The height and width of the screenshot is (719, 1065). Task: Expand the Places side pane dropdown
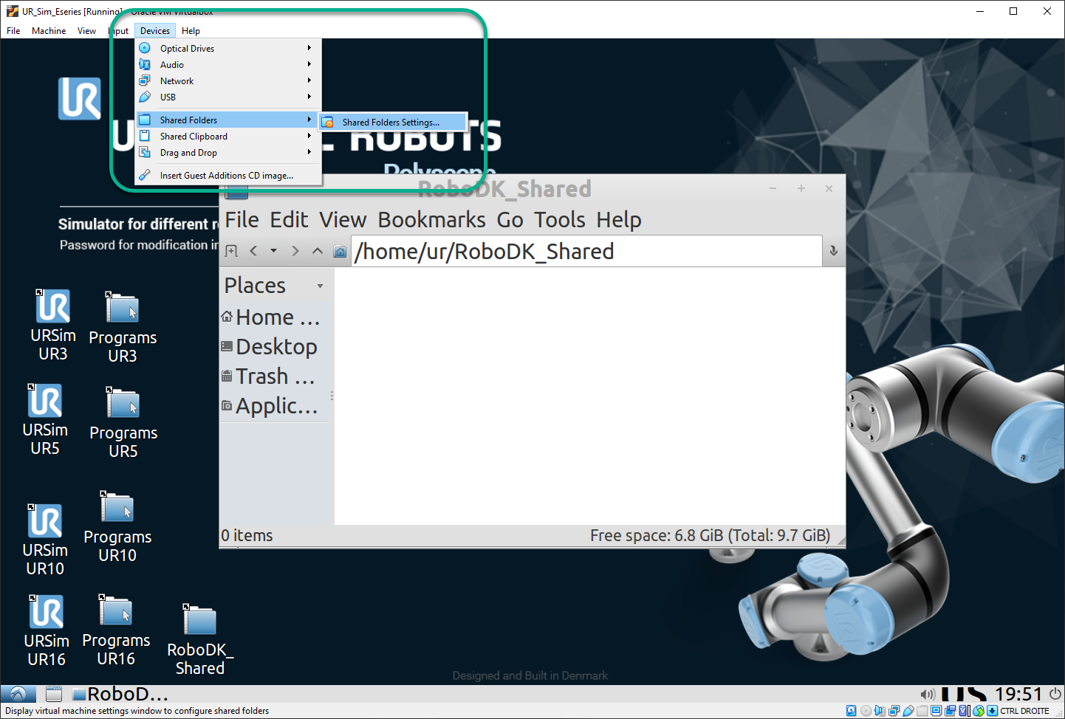pyautogui.click(x=320, y=286)
